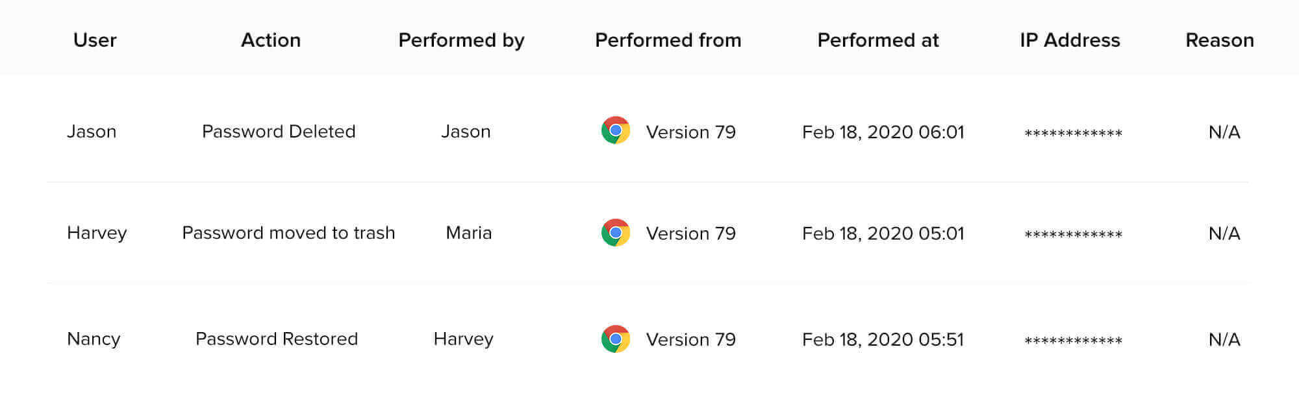This screenshot has width=1299, height=406.
Task: Select the Password moved to trash entry
Action: 288,233
